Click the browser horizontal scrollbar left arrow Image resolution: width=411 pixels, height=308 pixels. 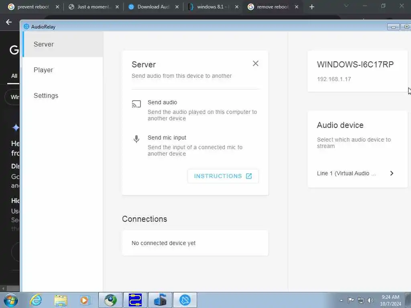[3, 288]
